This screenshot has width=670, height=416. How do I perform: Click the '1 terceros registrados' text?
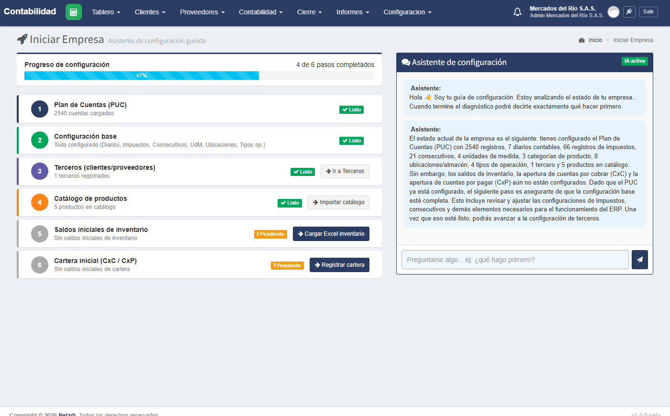point(82,176)
